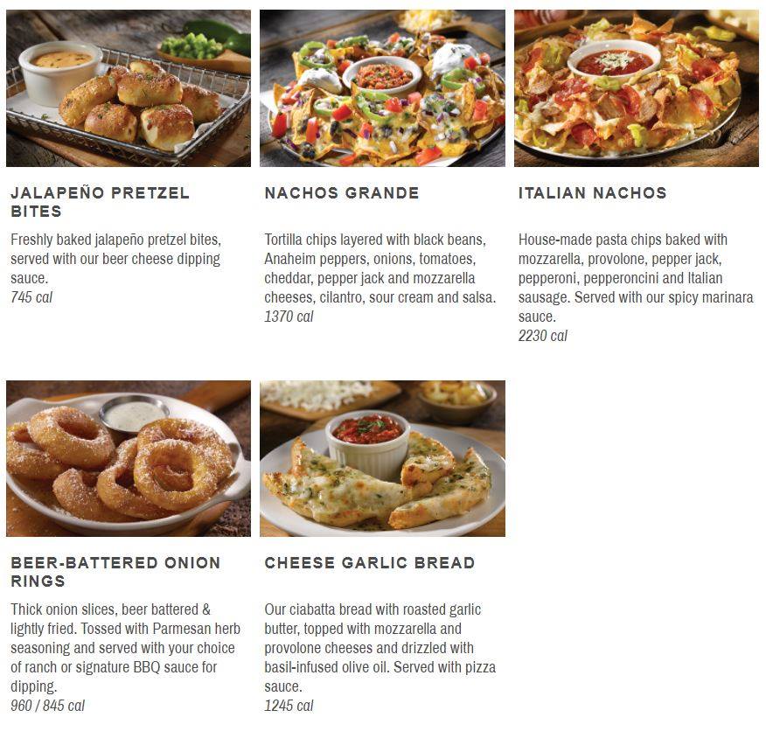This screenshot has height=738, width=766.
Task: Select the 1245 cal label
Action: tap(289, 706)
